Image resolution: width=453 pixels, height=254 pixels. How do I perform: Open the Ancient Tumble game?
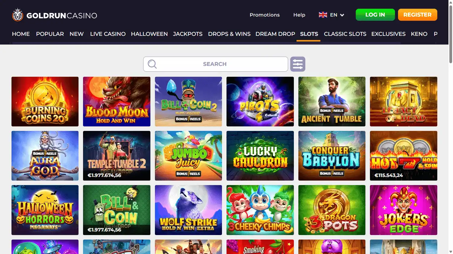point(332,102)
